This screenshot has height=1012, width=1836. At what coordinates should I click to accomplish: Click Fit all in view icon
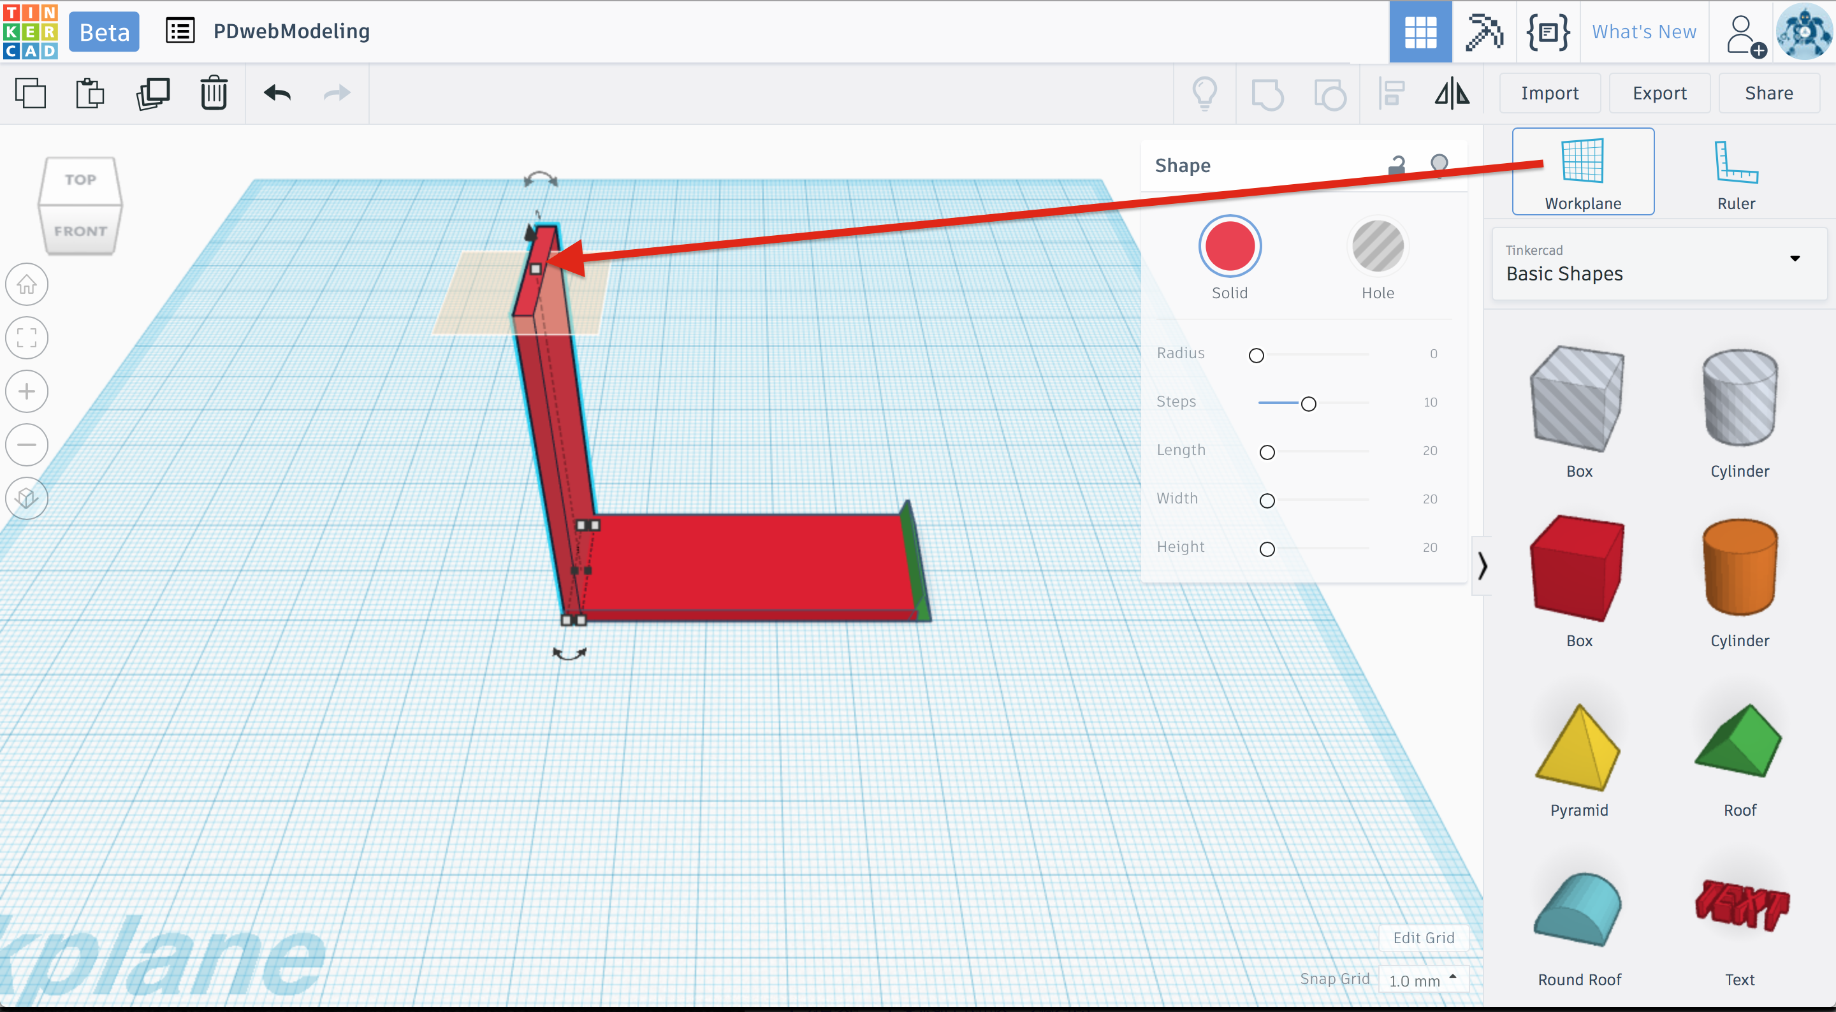coord(27,338)
